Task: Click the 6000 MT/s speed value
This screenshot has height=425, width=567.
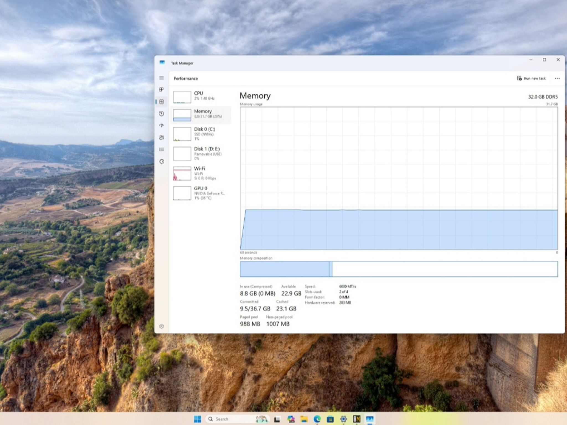Action: tap(347, 286)
